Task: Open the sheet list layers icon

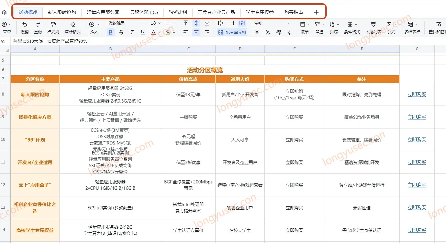Action: click(4, 12)
